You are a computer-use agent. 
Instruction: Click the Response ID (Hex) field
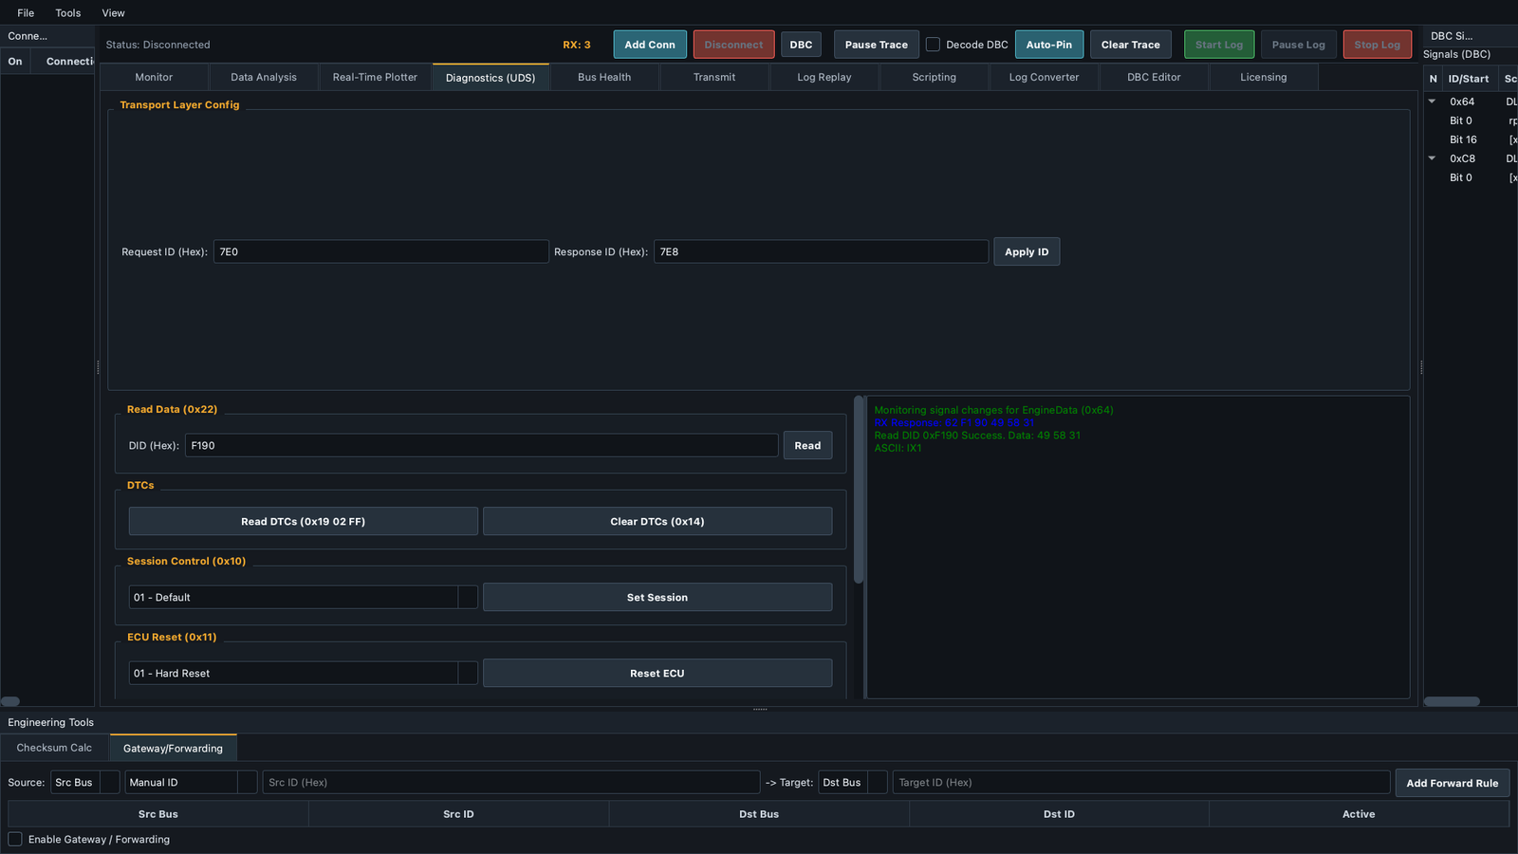click(x=821, y=251)
